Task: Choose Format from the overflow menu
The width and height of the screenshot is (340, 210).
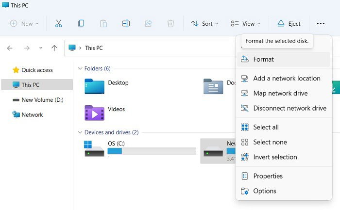Action: tap(284, 59)
